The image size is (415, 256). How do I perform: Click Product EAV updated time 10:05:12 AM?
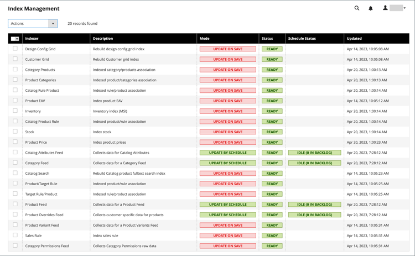367,101
